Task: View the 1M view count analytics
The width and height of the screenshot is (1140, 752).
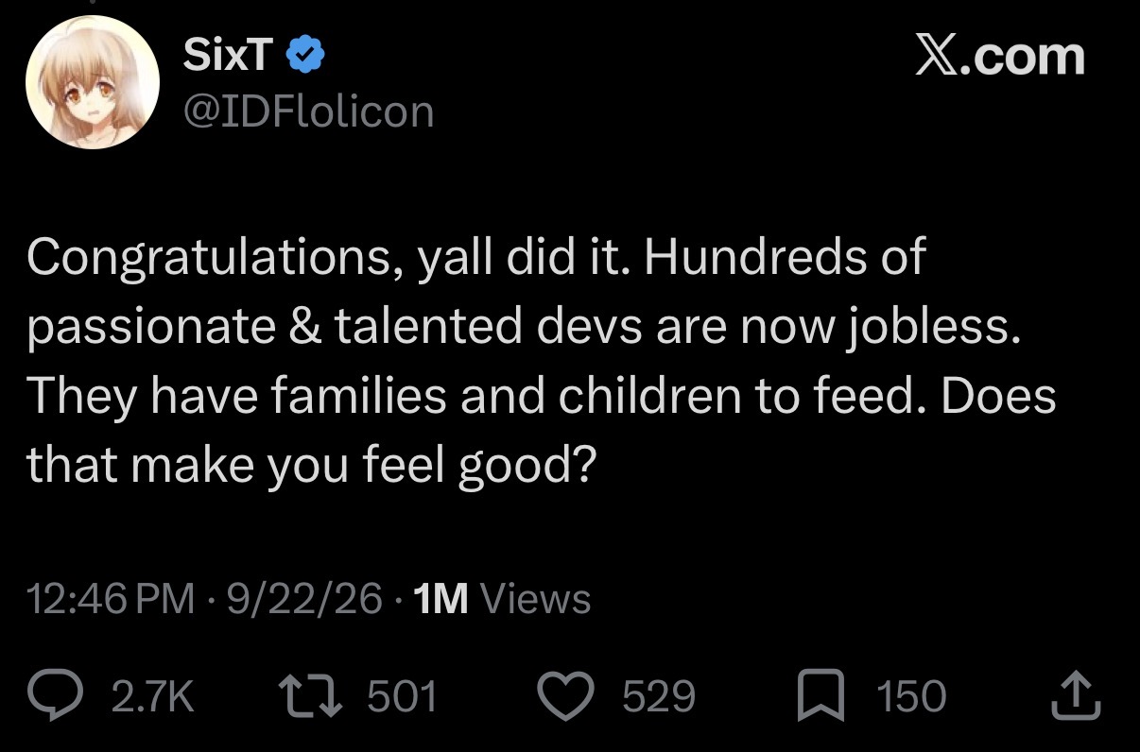Action: point(502,599)
